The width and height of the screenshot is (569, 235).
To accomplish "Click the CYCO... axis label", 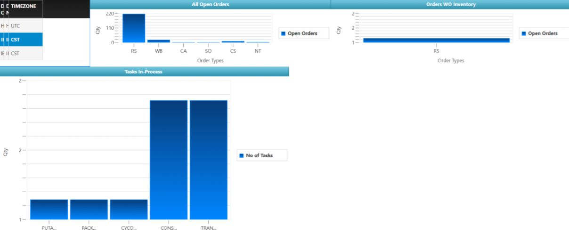I will pos(129,228).
